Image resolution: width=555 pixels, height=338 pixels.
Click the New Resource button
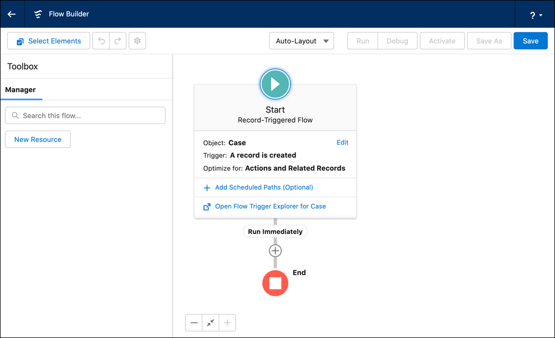(x=38, y=139)
